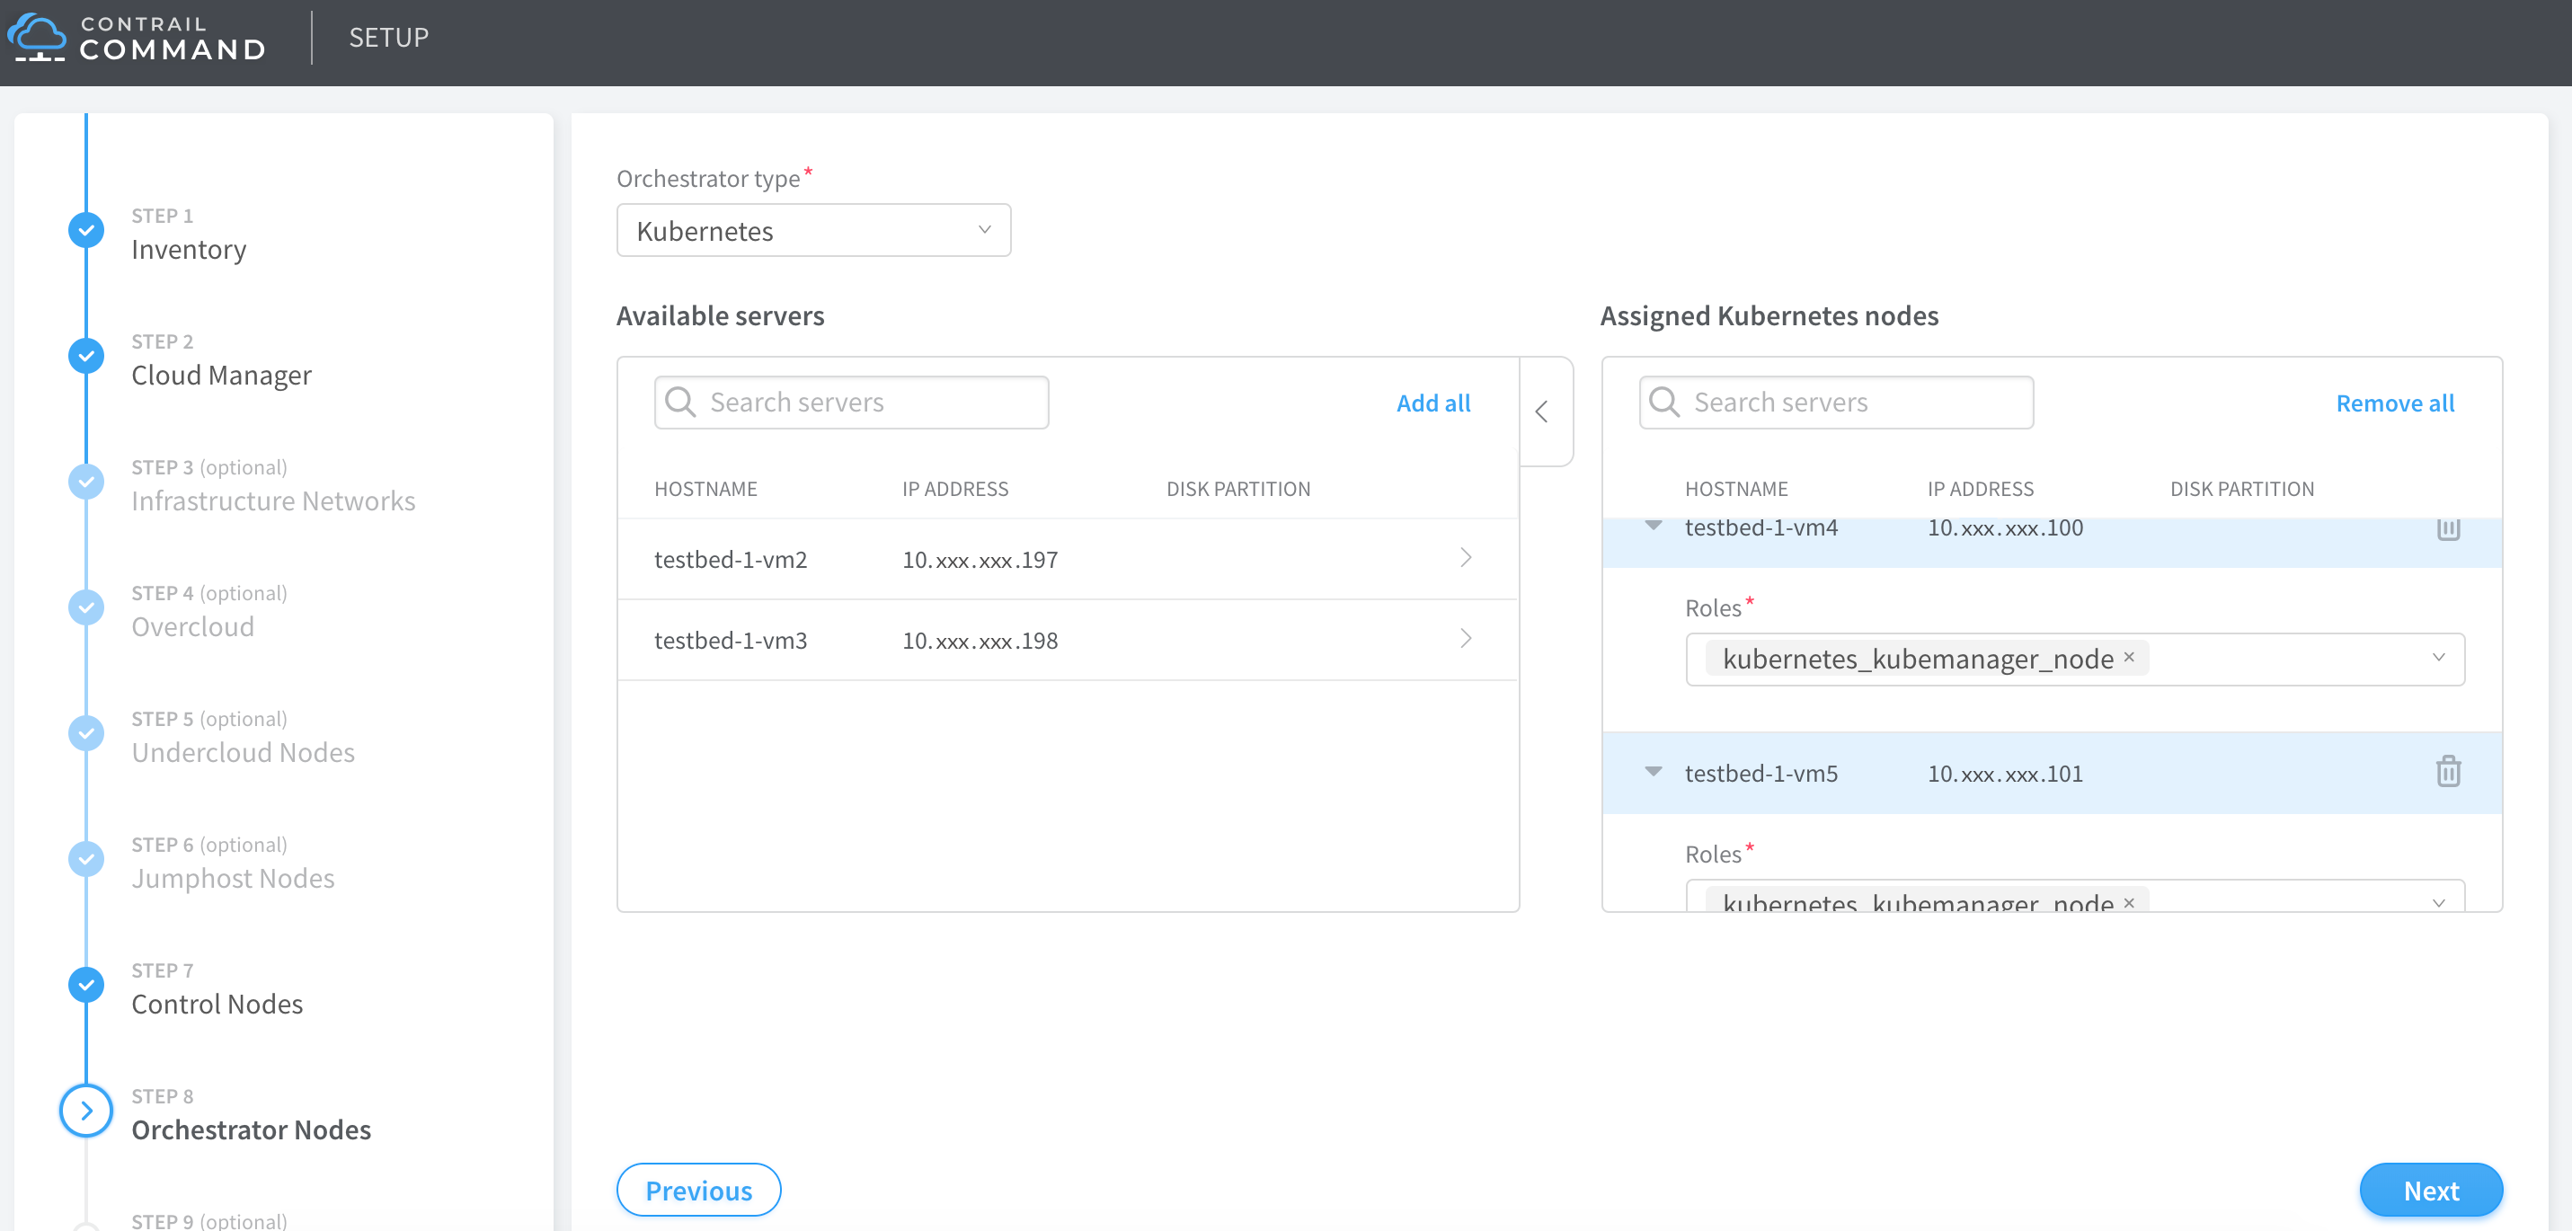
Task: Click the delete icon for testbed-1-vm5
Action: tap(2447, 770)
